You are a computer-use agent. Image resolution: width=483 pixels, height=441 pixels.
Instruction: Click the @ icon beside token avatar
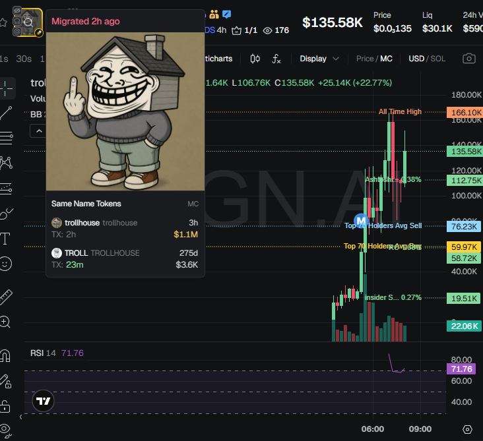tap(17, 31)
